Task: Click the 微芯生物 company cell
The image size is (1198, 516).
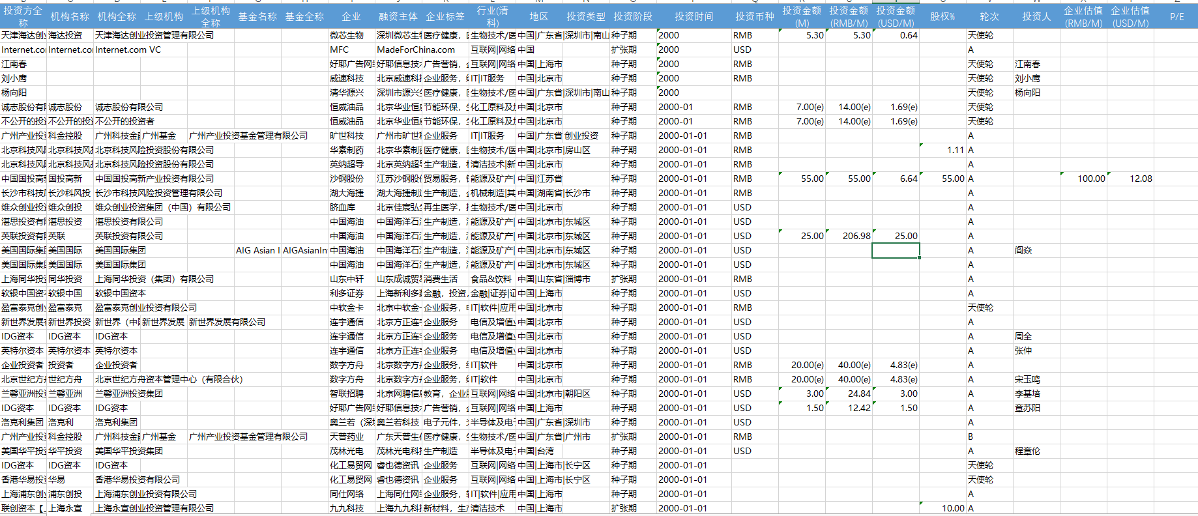Action: (351, 35)
